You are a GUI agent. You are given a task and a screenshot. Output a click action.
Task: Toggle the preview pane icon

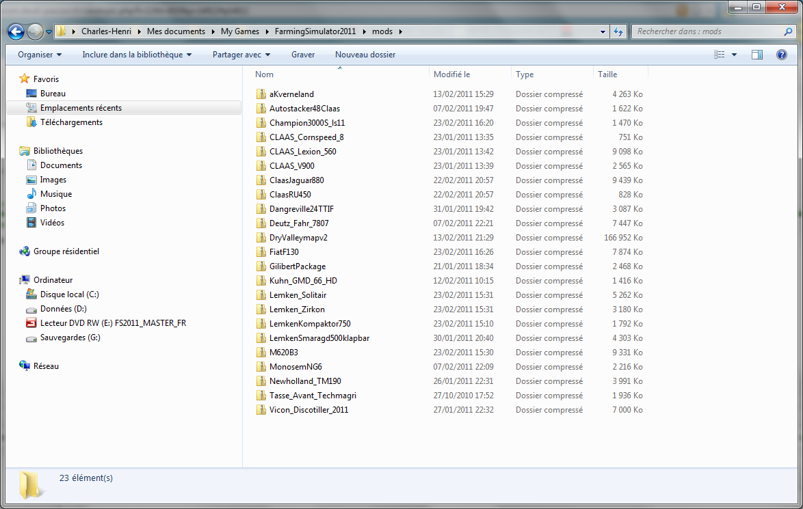pos(757,55)
